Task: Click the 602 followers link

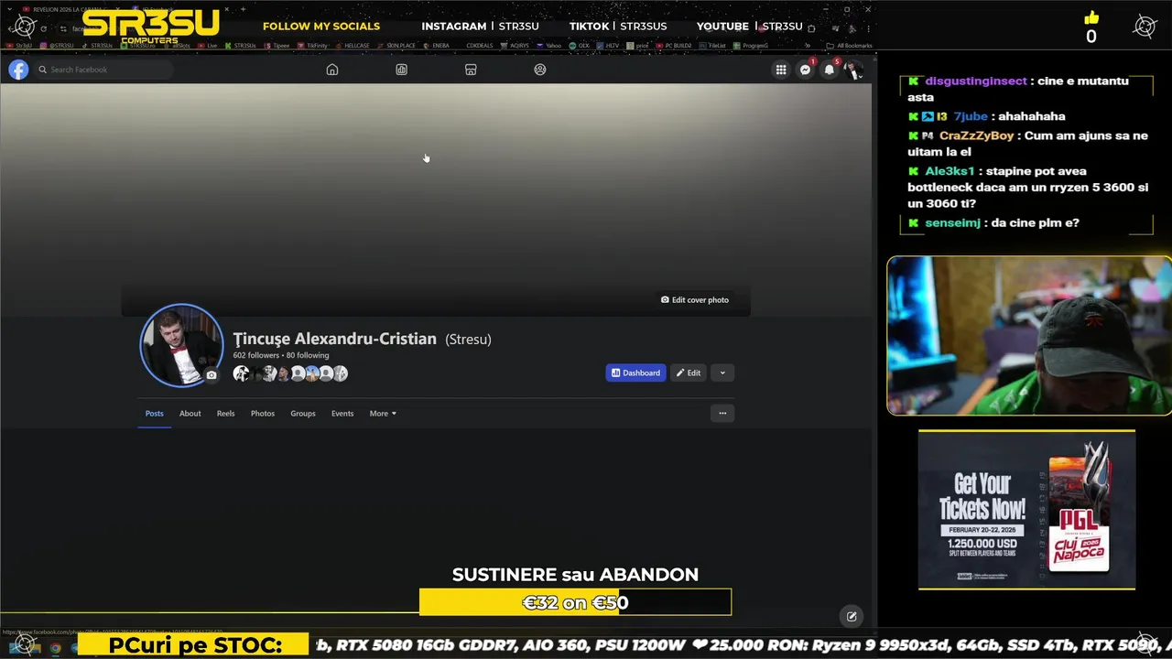Action: pos(255,355)
